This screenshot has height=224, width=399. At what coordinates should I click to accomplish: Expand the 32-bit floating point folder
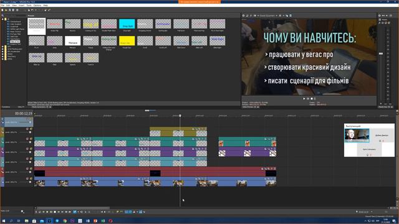click(2, 49)
